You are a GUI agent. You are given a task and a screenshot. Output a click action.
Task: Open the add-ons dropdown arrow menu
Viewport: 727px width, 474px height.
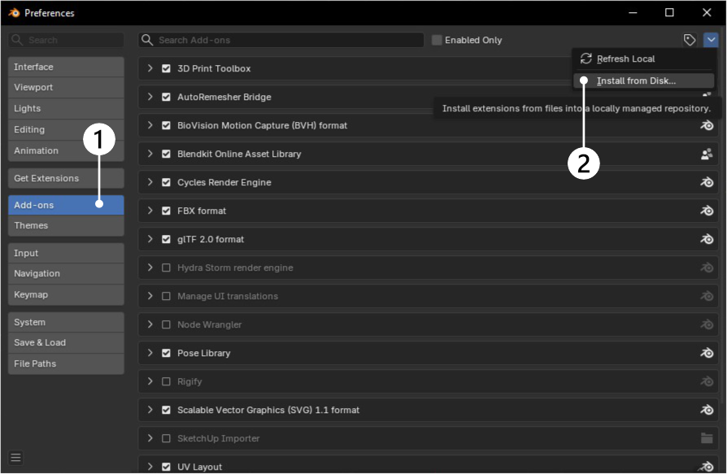[x=711, y=40]
